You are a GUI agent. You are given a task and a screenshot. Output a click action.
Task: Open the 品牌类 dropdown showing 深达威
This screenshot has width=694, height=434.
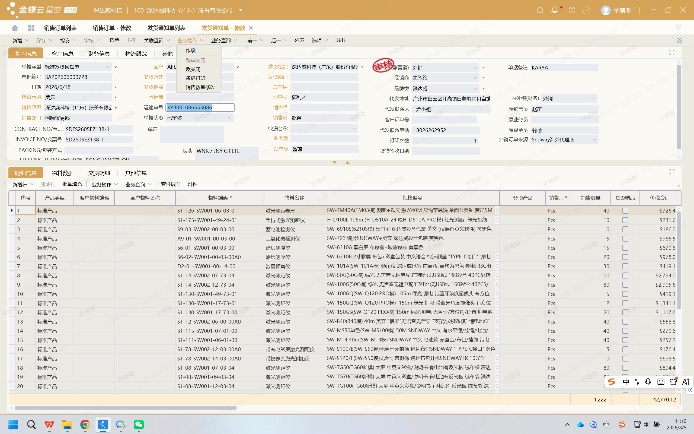[475, 89]
